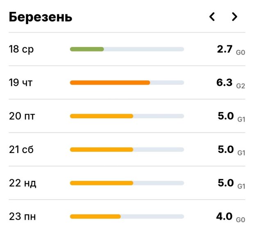The width and height of the screenshot is (254, 232).
Task: Click the 2.7 index value
Action: pyautogui.click(x=225, y=49)
